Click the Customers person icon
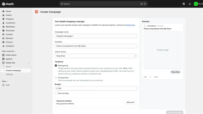The width and height of the screenshot is (203, 114). pos(3,23)
